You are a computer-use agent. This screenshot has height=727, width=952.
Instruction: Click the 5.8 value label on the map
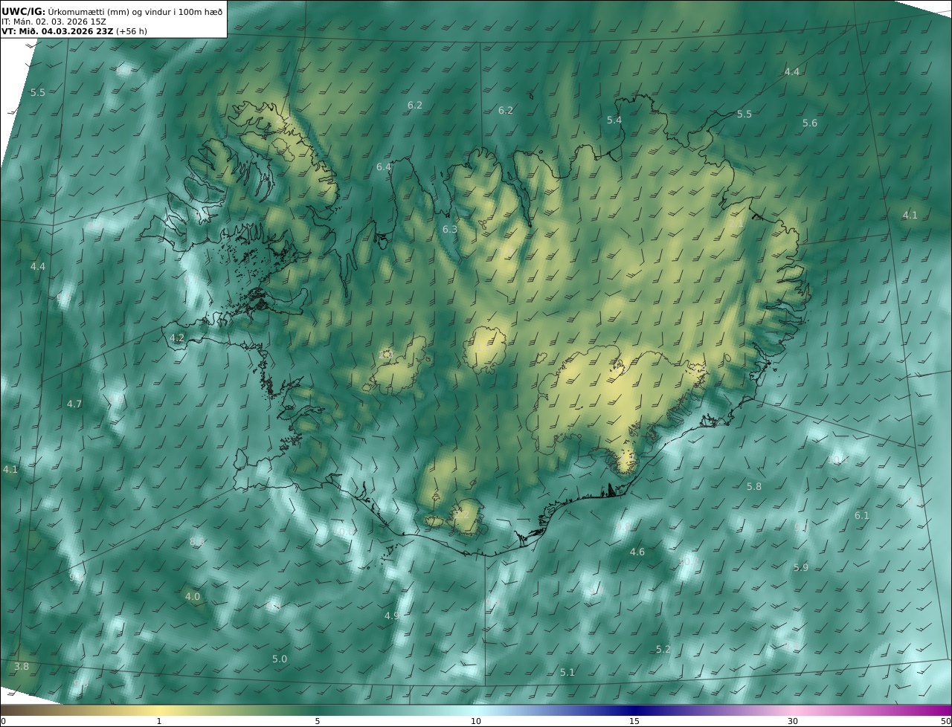(754, 486)
